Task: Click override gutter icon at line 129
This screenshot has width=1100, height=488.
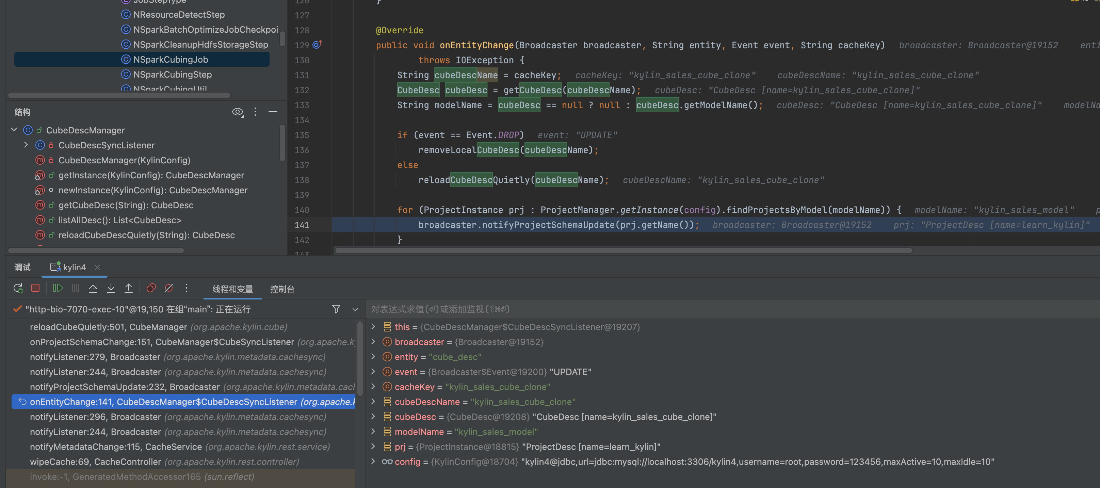Action: tap(317, 44)
